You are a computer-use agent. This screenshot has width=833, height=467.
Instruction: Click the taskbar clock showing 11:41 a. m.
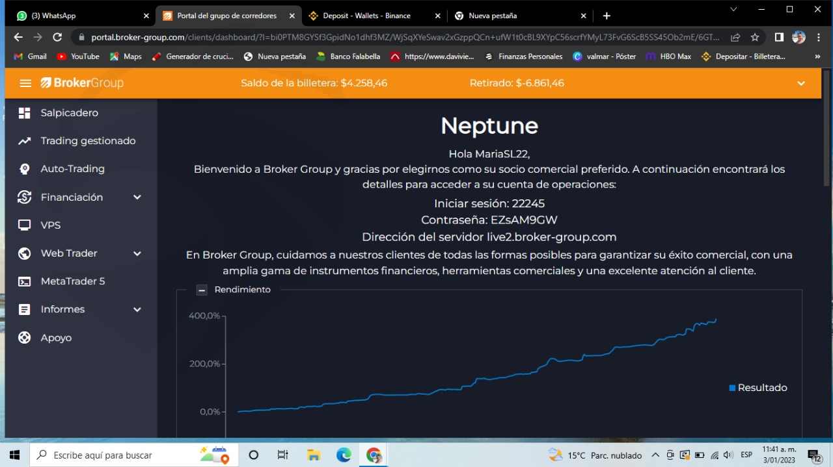point(779,455)
